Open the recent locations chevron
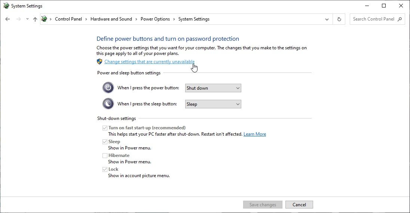The image size is (410, 213). (27, 19)
